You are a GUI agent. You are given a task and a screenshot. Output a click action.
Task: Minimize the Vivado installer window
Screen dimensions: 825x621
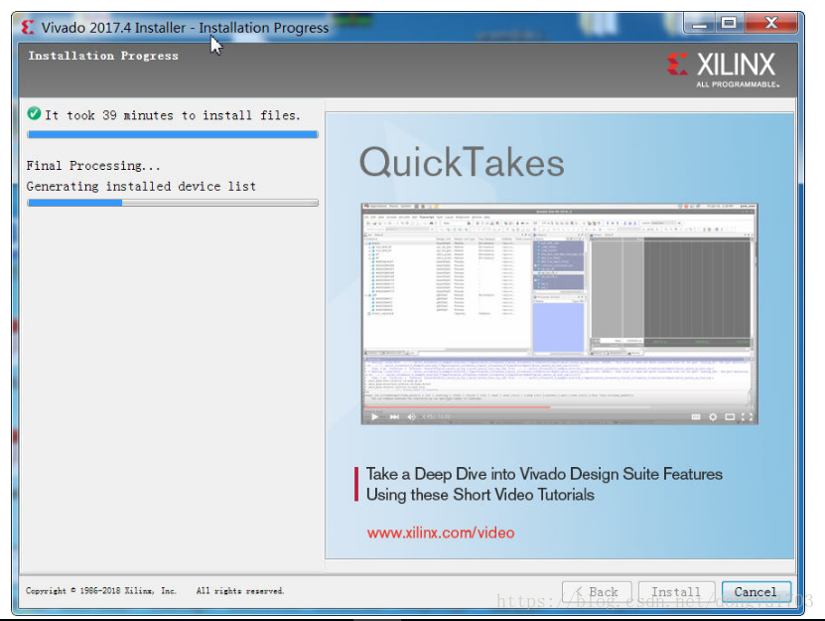coord(699,23)
